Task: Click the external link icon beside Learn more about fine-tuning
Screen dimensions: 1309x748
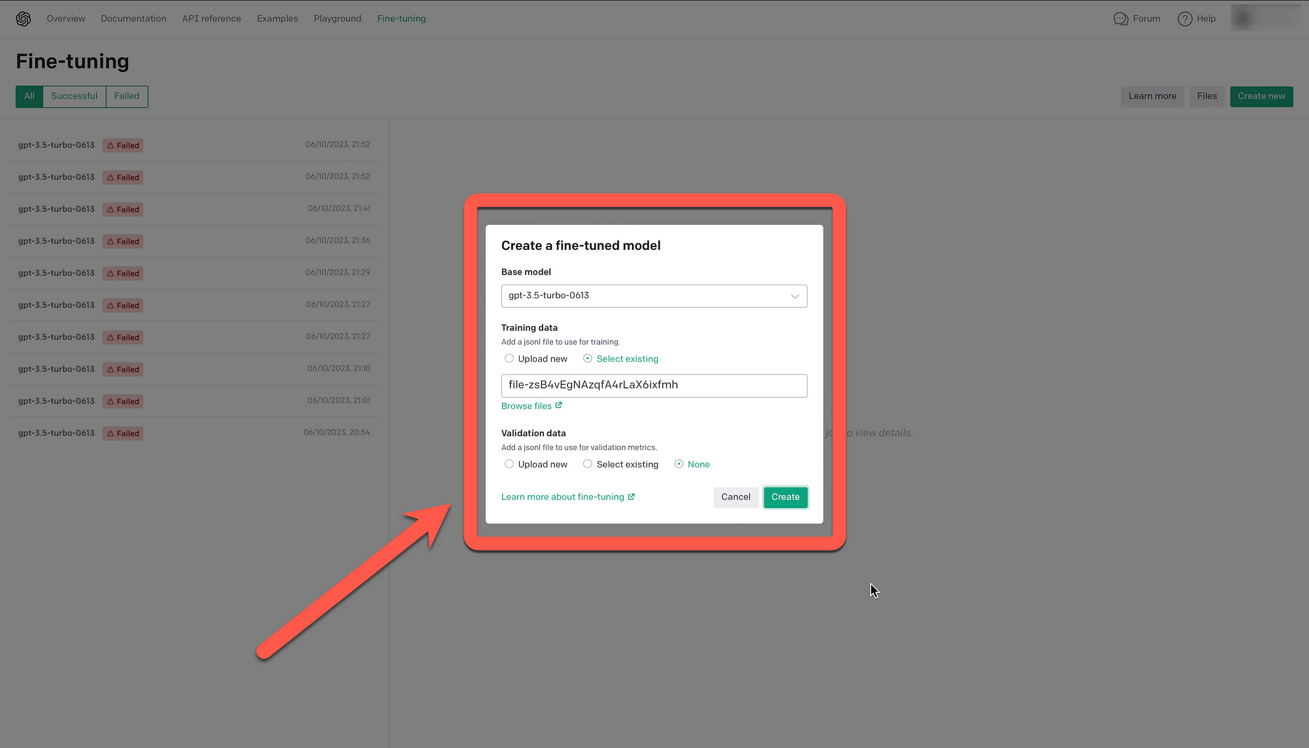Action: [x=631, y=497]
